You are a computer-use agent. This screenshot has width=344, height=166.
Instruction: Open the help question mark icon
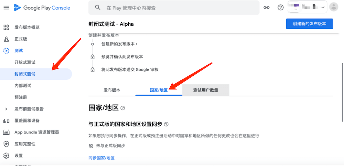tap(280, 8)
